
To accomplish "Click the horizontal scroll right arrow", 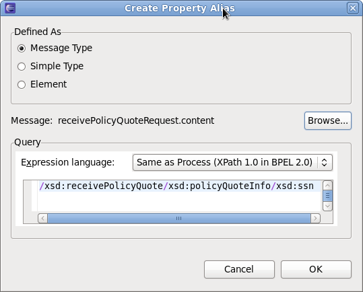I will click(315, 219).
